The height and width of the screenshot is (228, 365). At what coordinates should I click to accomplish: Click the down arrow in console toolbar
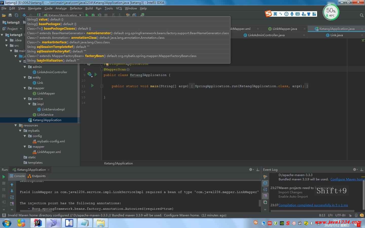(x=12, y=191)
